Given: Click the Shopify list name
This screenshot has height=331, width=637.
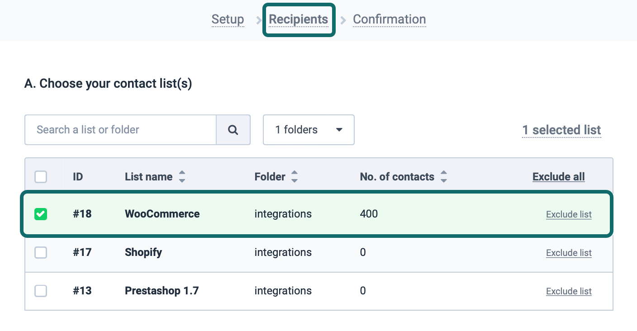Looking at the screenshot, I should point(143,252).
